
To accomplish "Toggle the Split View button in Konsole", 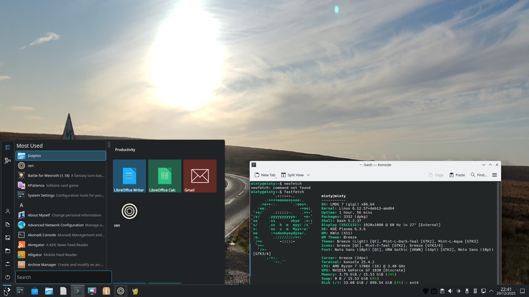I will 292,175.
